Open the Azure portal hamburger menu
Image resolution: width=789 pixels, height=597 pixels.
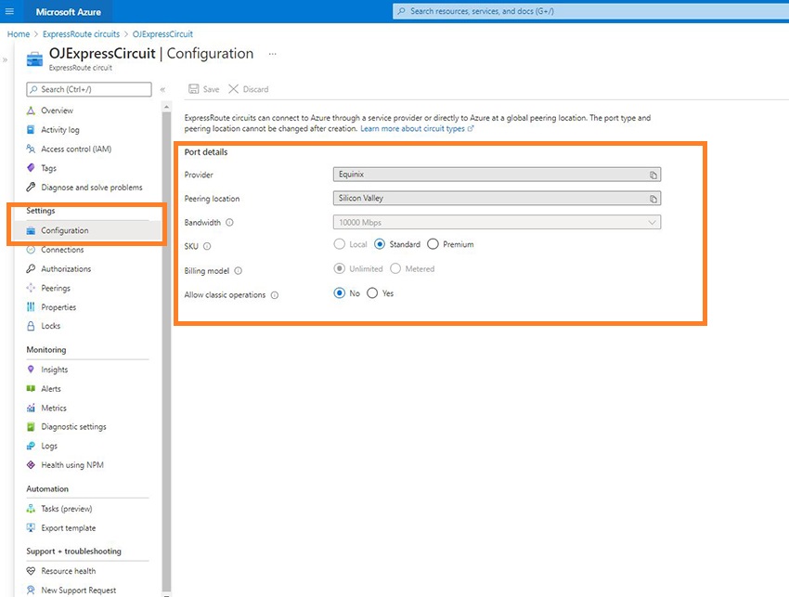[x=10, y=12]
